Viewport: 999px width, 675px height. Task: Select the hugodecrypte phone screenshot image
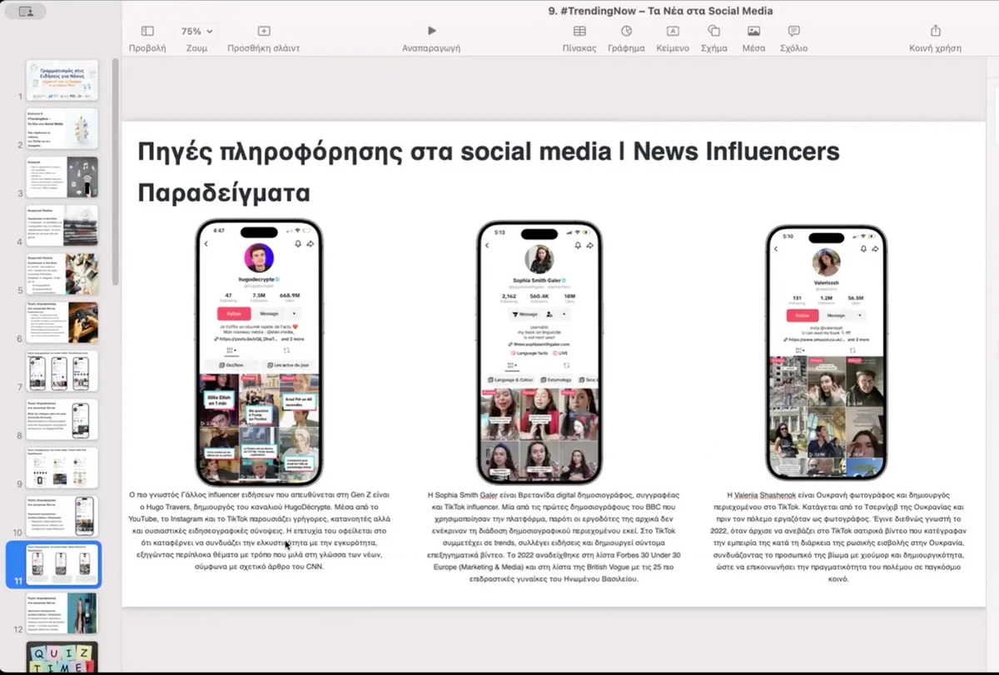259,353
